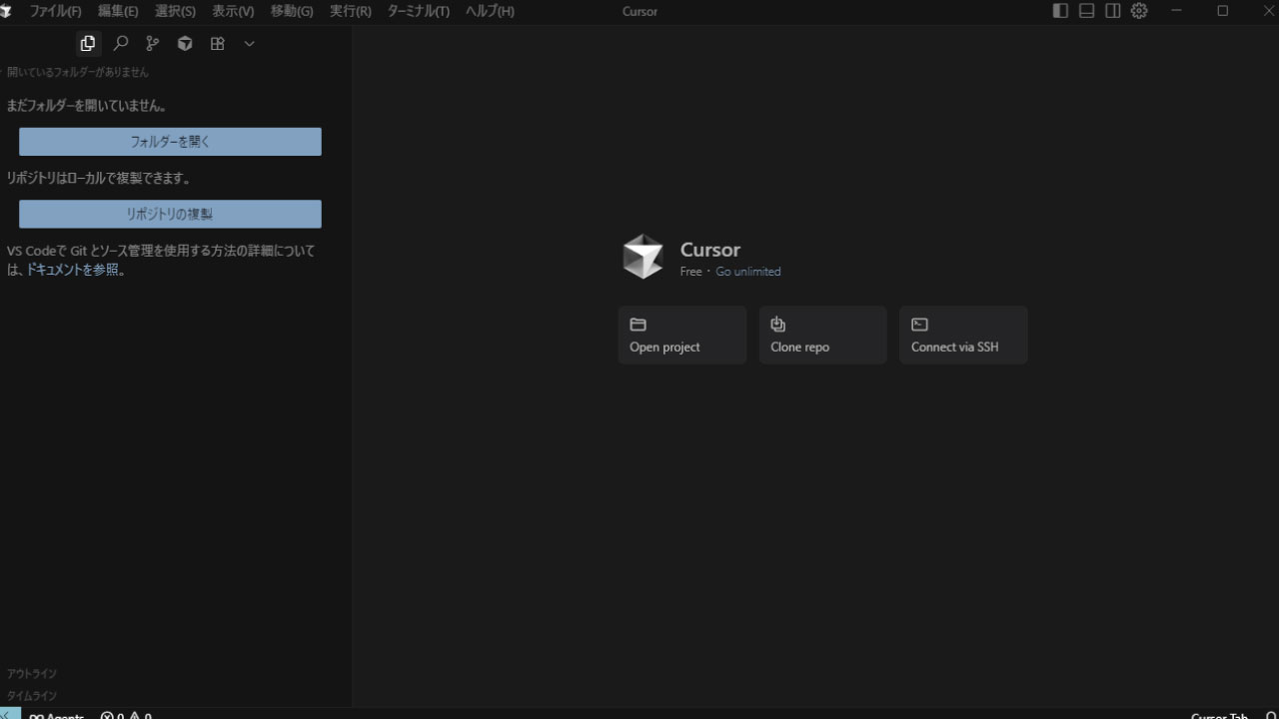Viewport: 1279px width, 719px height.
Task: Click the Connect via SSH card
Action: (963, 335)
